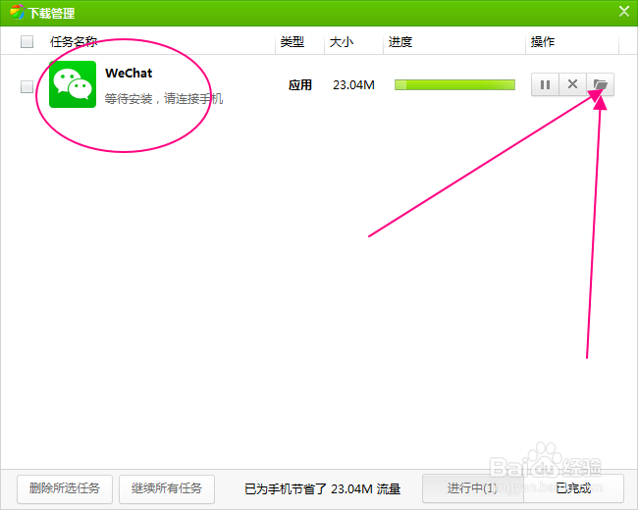Click the 等待安装，请连接手机 status text
This screenshot has height=510, width=638.
(x=164, y=99)
